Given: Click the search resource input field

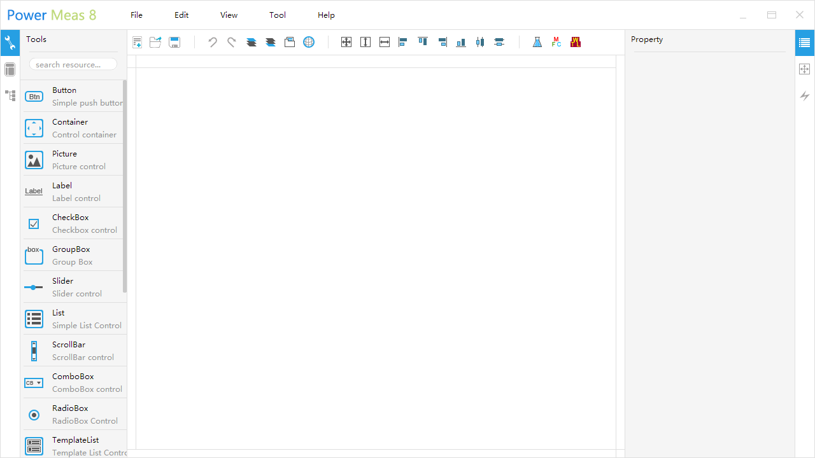Looking at the screenshot, I should pos(73,64).
